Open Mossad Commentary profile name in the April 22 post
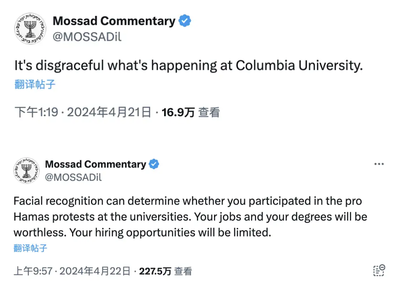The width and height of the screenshot is (394, 292). tap(96, 164)
